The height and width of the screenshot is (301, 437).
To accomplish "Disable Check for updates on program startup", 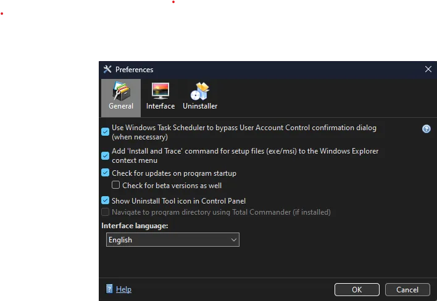I will (106, 173).
